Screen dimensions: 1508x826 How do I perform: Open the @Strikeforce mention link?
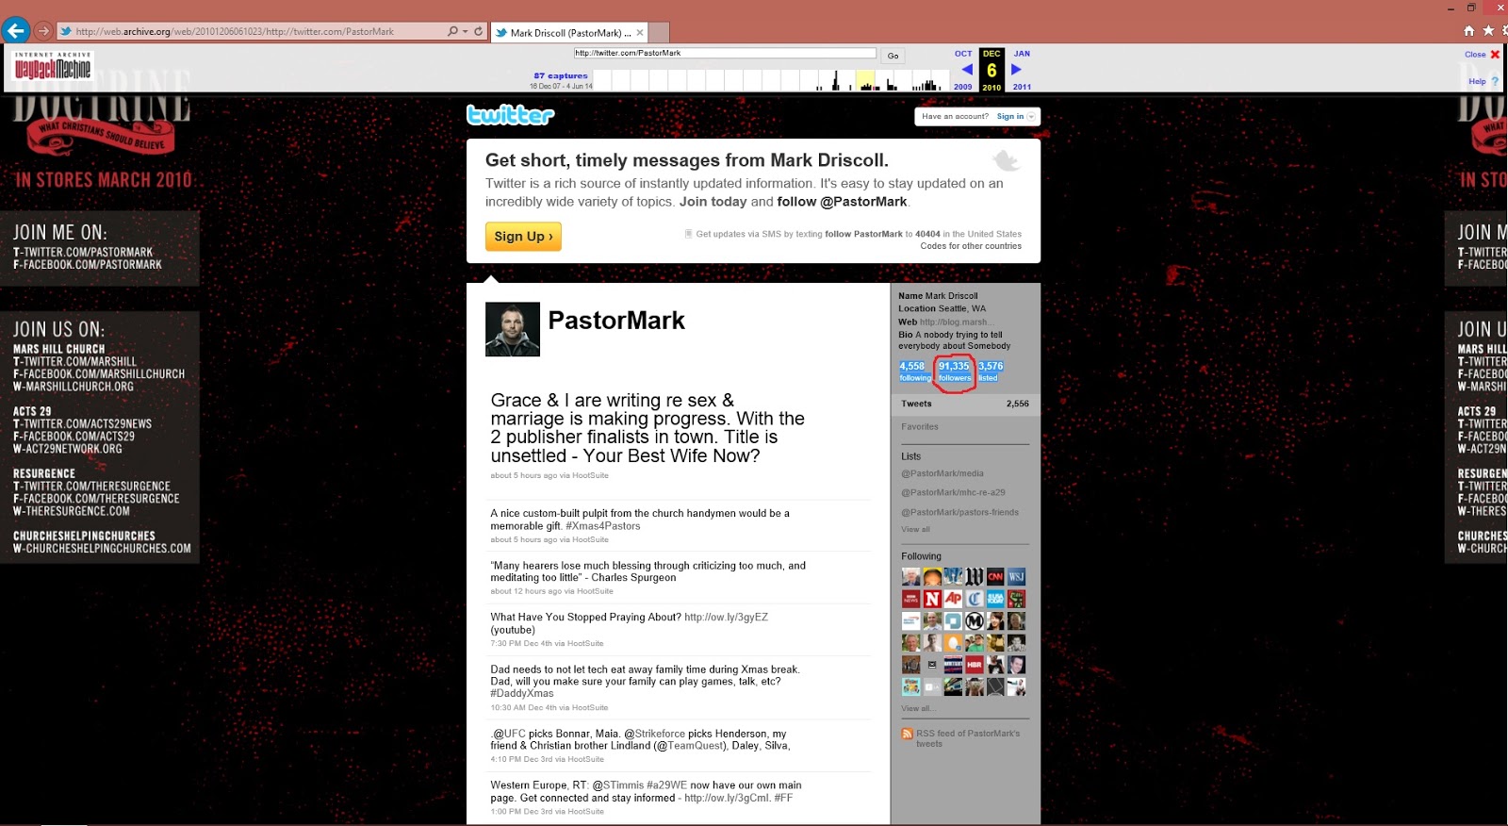[654, 734]
